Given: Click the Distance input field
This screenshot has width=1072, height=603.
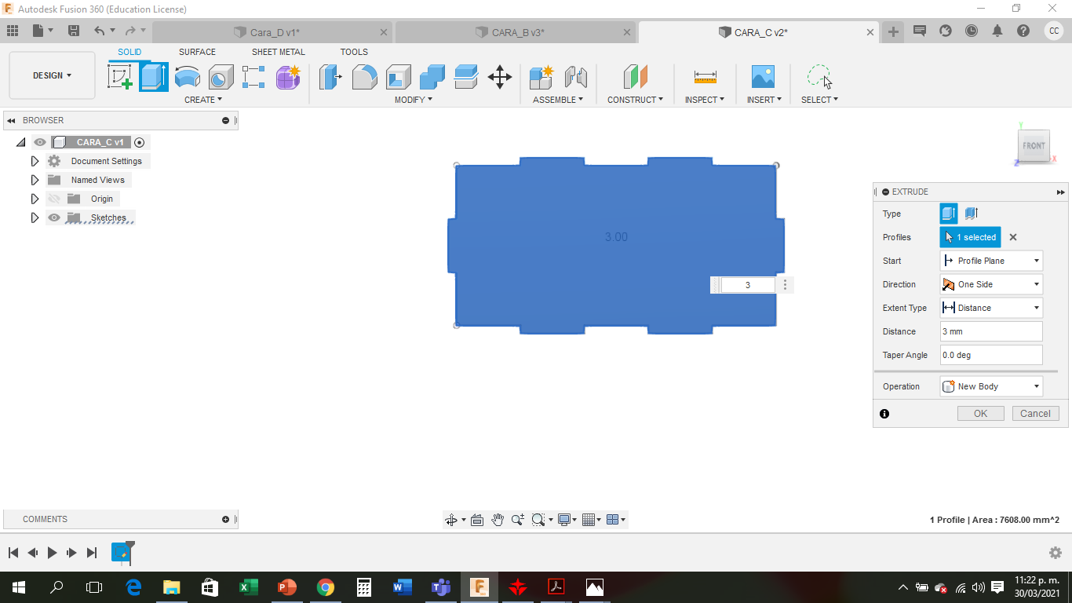Looking at the screenshot, I should tap(991, 331).
